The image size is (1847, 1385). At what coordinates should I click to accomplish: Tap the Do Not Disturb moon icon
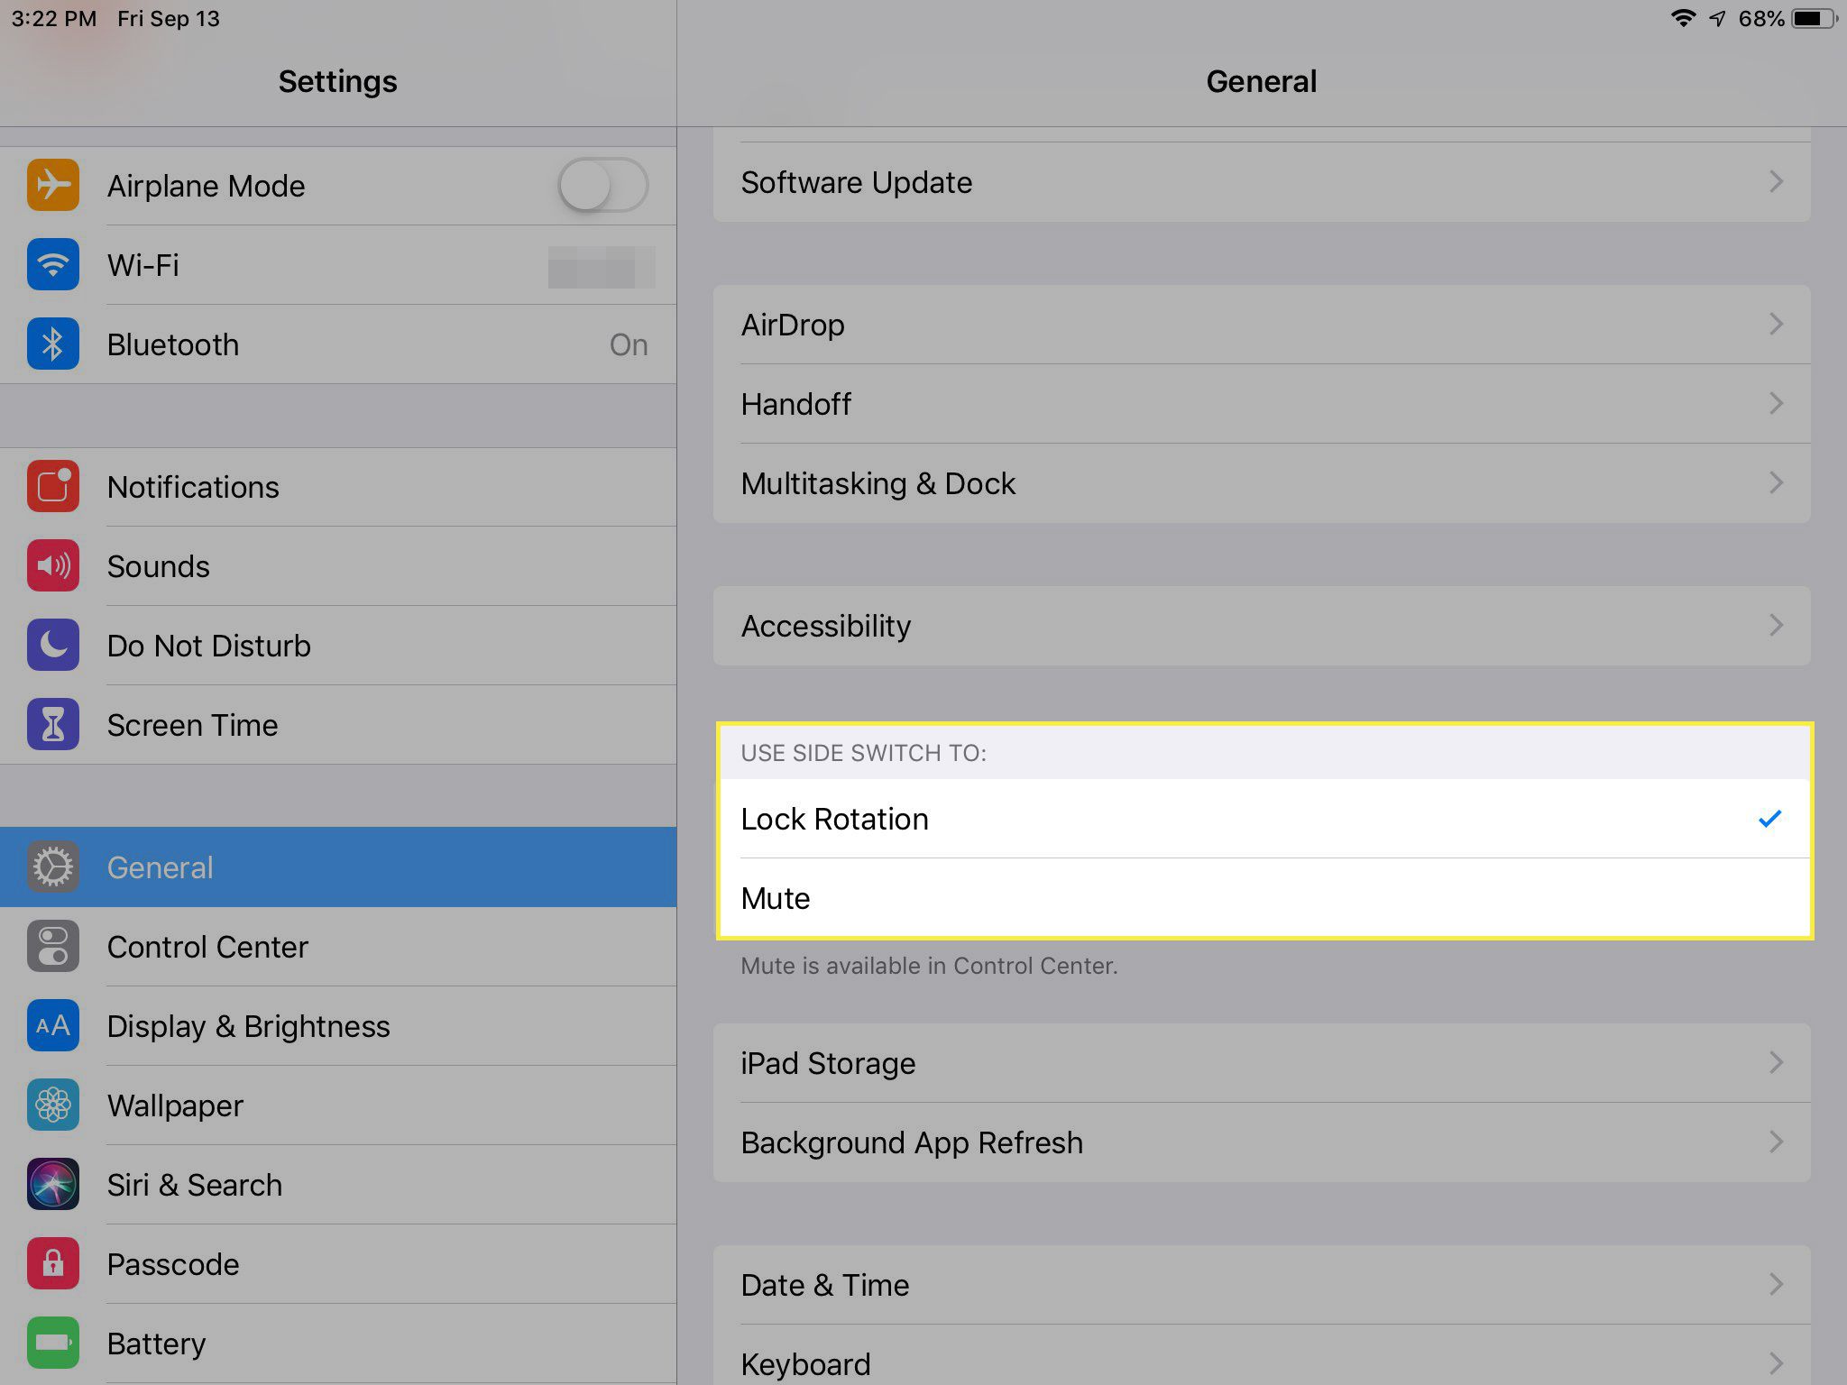click(x=51, y=645)
